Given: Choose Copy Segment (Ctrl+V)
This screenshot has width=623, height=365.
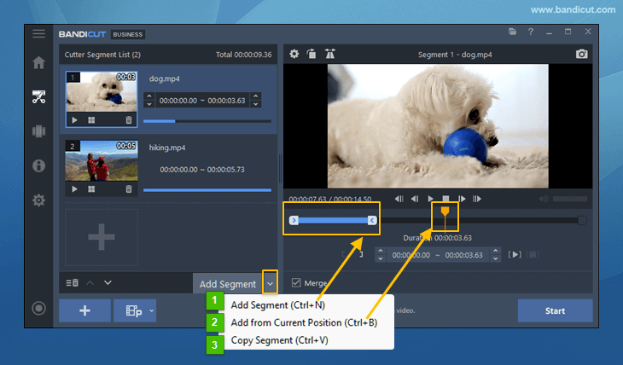Looking at the screenshot, I should [279, 340].
